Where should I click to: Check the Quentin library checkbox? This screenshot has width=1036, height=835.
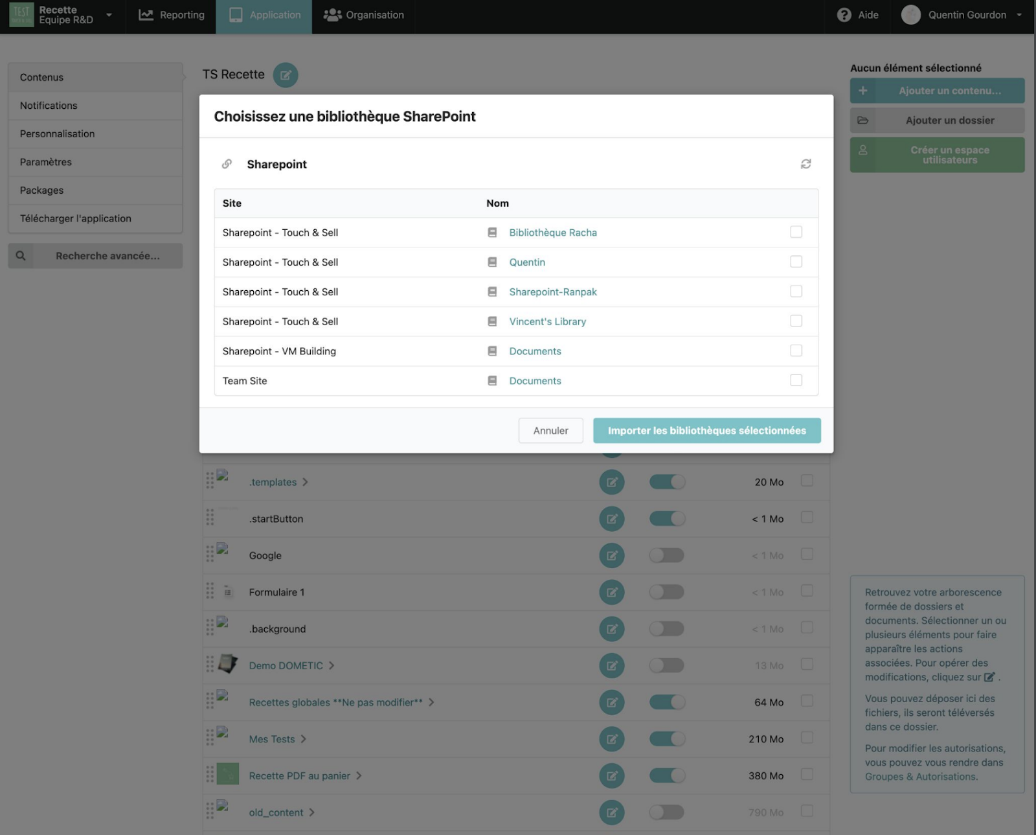click(796, 262)
